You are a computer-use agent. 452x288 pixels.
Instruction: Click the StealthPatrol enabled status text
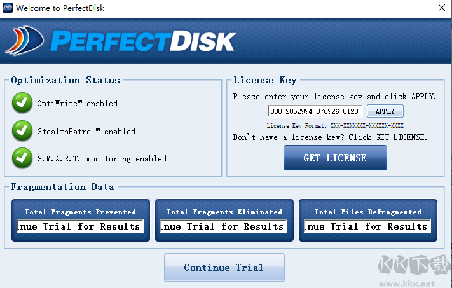(x=87, y=132)
